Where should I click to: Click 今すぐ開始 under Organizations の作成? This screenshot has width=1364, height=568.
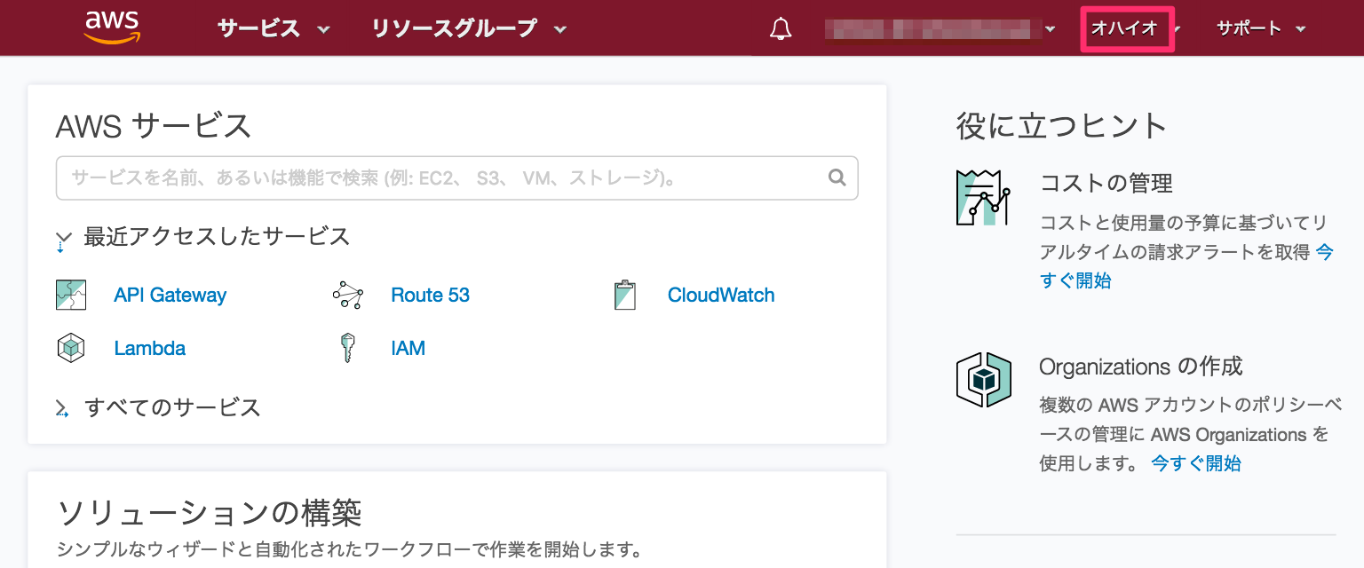click(1196, 463)
